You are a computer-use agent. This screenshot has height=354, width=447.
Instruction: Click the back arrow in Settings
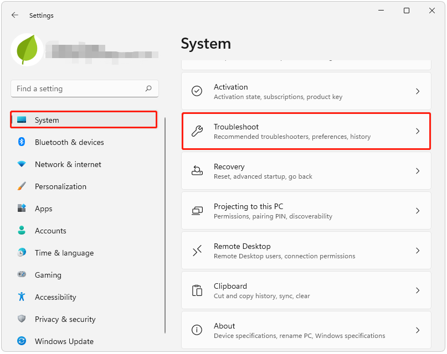[x=15, y=15]
